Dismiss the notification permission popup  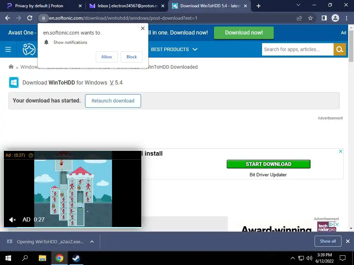143,28
